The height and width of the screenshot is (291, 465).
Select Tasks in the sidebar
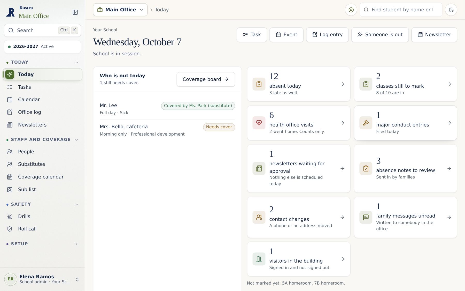click(x=42, y=87)
